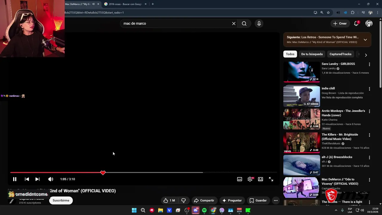Open The Killers Mr. Brightside thumbnail

[x=301, y=142]
